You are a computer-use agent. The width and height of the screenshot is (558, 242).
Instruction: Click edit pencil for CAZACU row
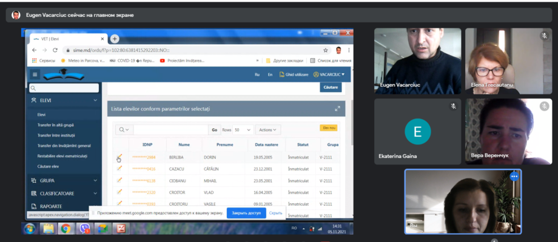119,169
